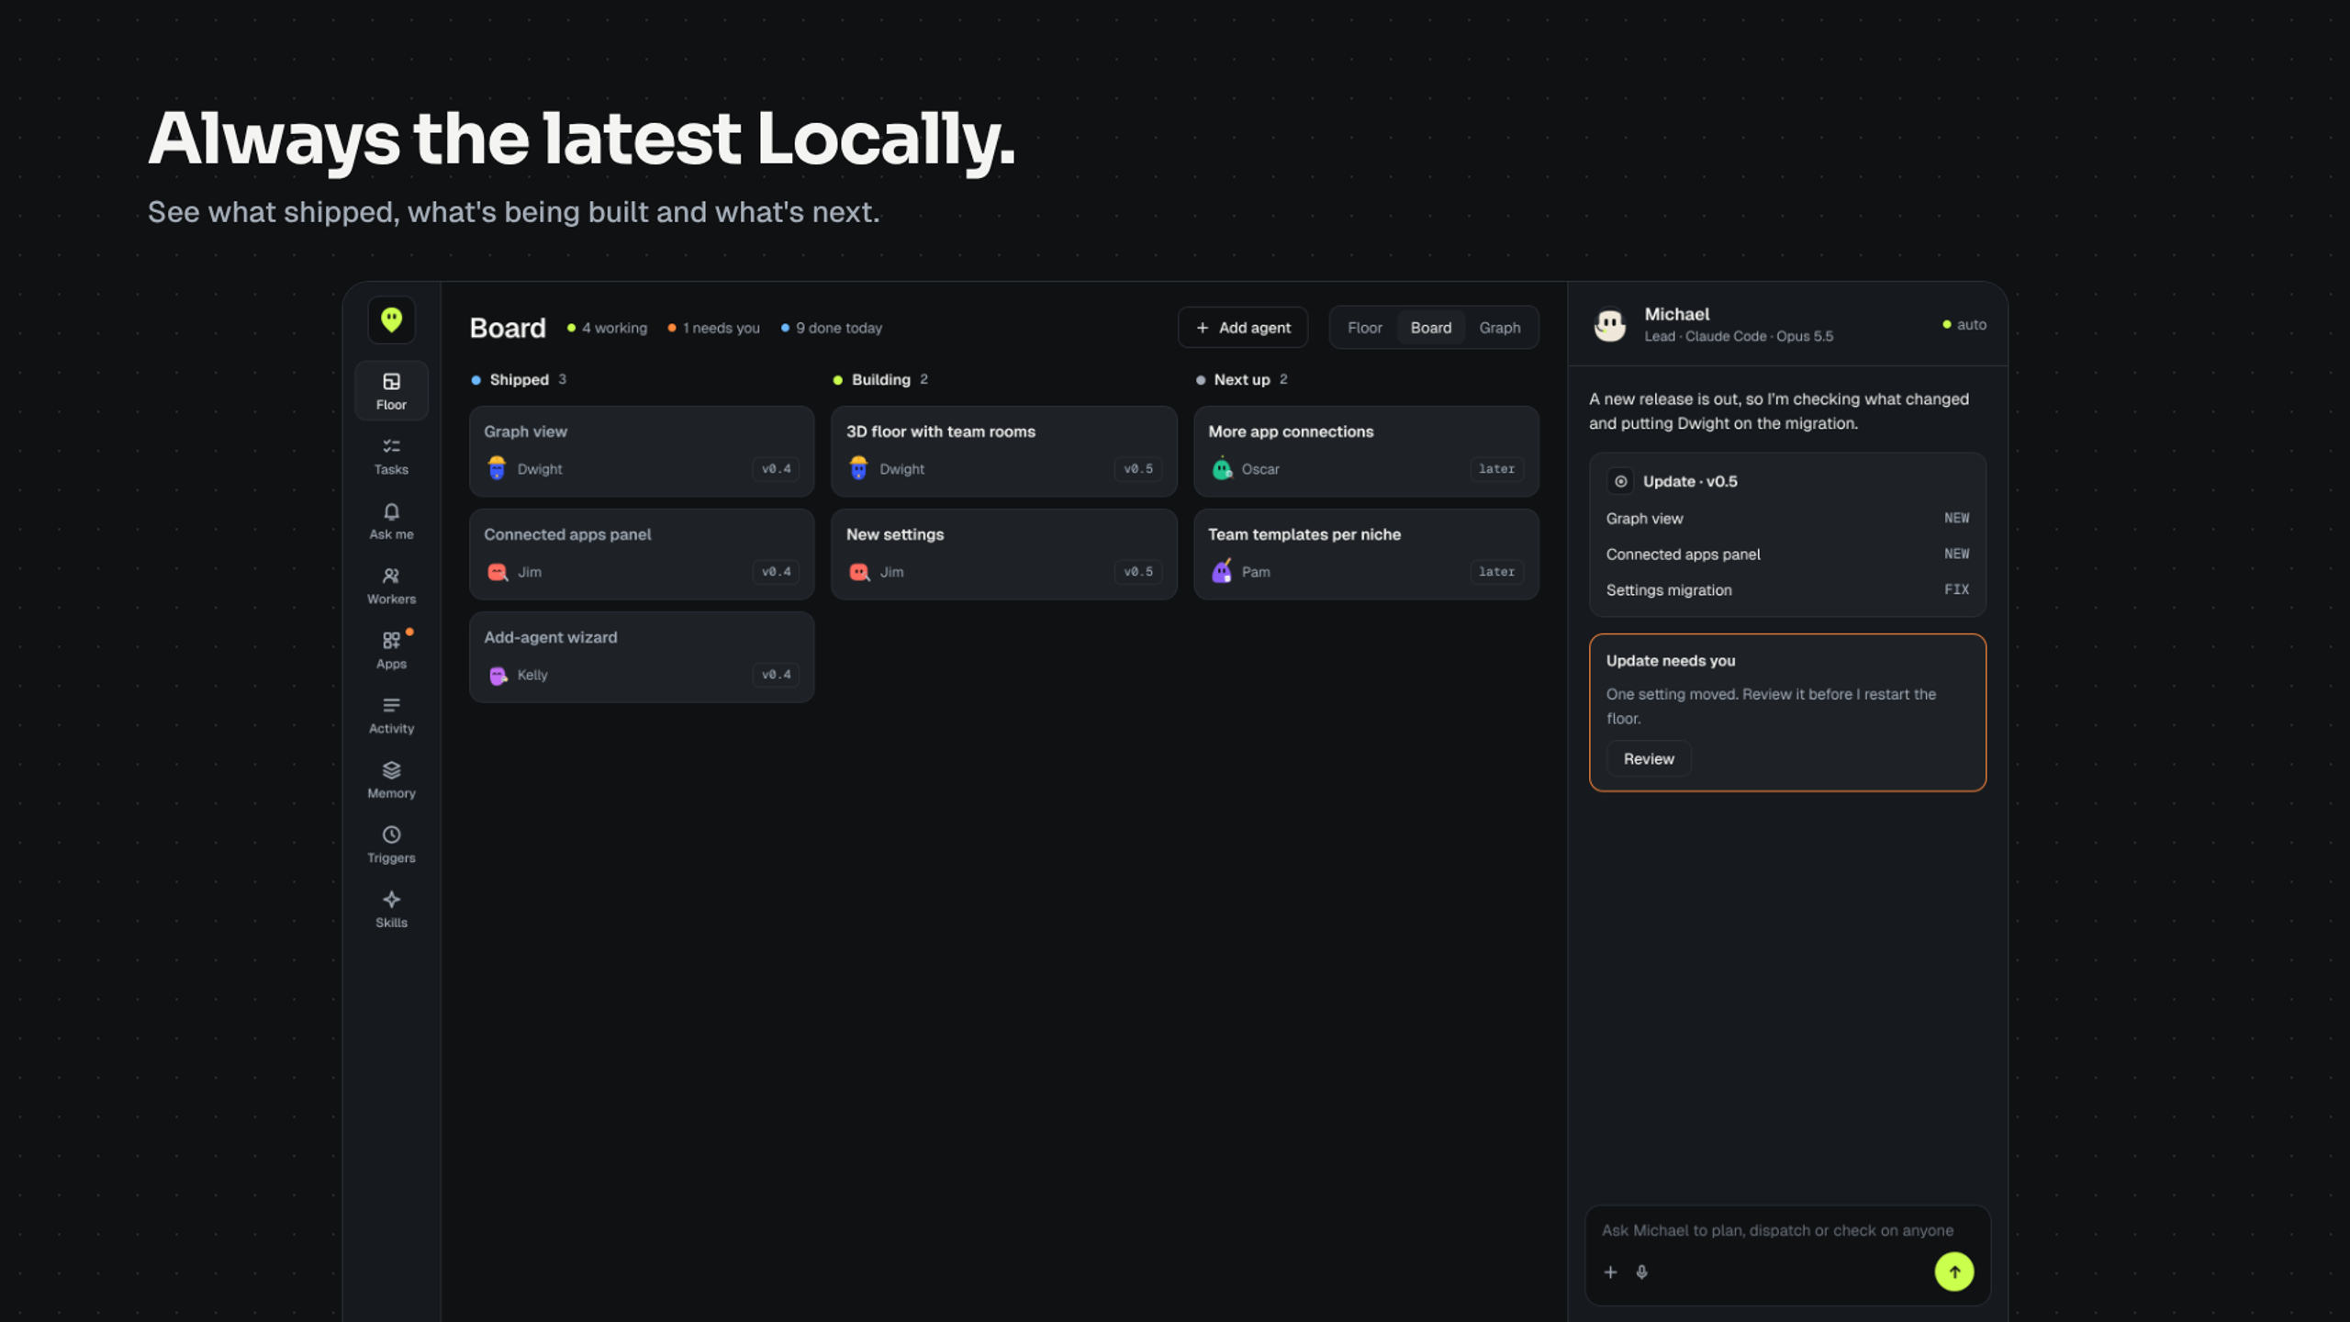
Task: Click Oscar's avatar on More app connections
Action: click(1222, 468)
